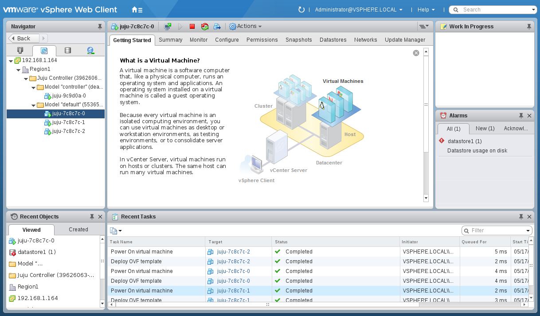The height and width of the screenshot is (316, 540).
Task: Click the red Power Off (stop) icon
Action: point(192,27)
